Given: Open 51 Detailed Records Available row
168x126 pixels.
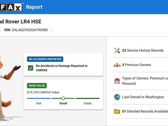Looking at the screenshot, I should (140, 112).
